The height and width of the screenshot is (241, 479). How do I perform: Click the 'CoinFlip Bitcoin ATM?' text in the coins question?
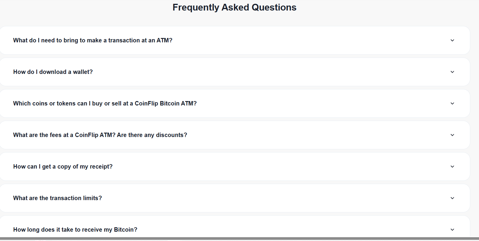click(x=166, y=103)
